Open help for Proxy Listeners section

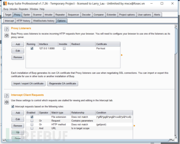6,29
